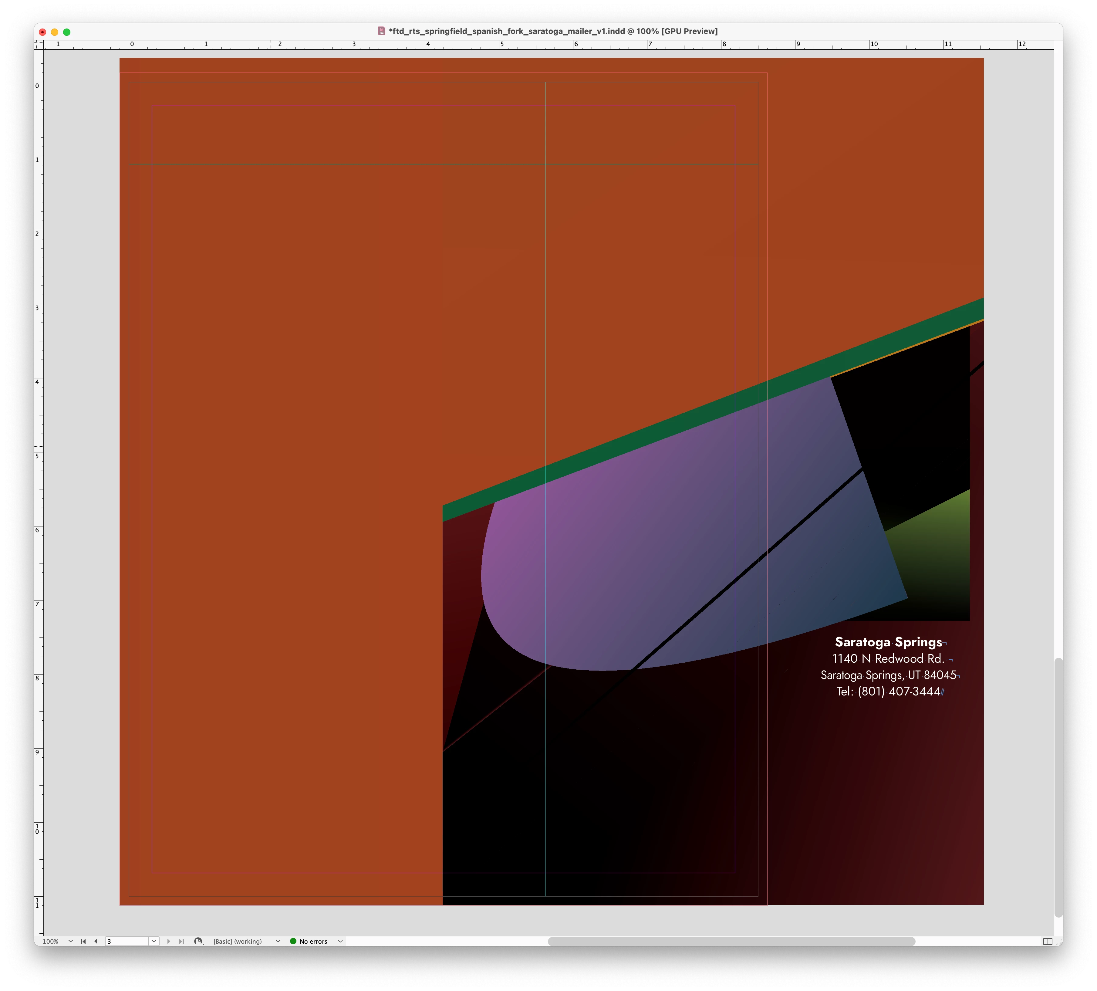Open the preflight menu arrow beside No errors
The width and height of the screenshot is (1097, 991).
pos(340,941)
